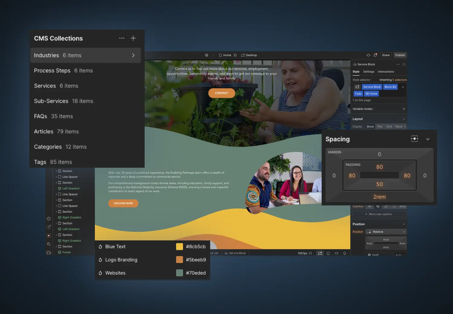Open CMS Collections more options menu
This screenshot has width=453, height=314.
(122, 38)
